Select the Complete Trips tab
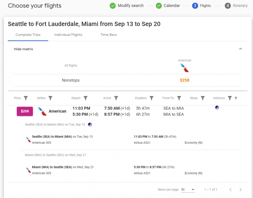 [28, 35]
